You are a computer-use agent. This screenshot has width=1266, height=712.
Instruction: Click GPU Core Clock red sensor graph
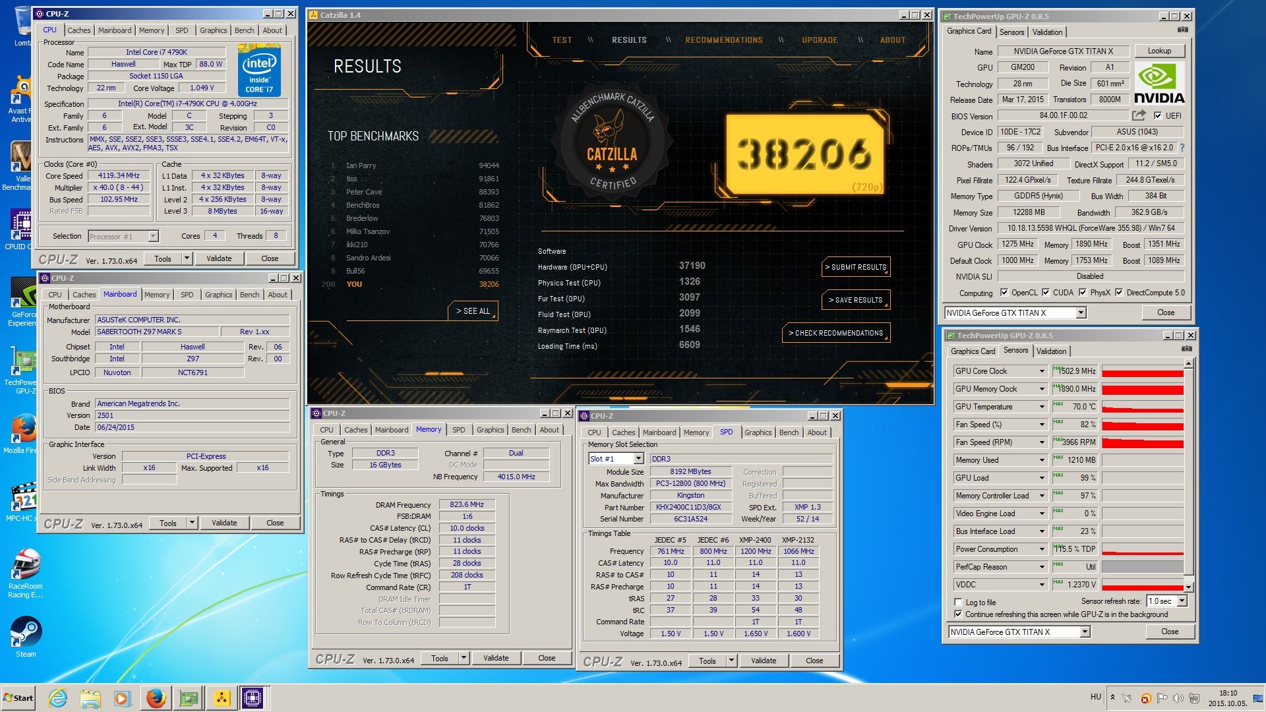coord(1142,371)
